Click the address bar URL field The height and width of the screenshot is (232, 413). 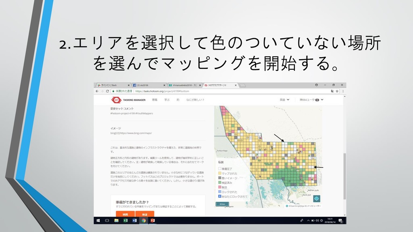(162, 91)
